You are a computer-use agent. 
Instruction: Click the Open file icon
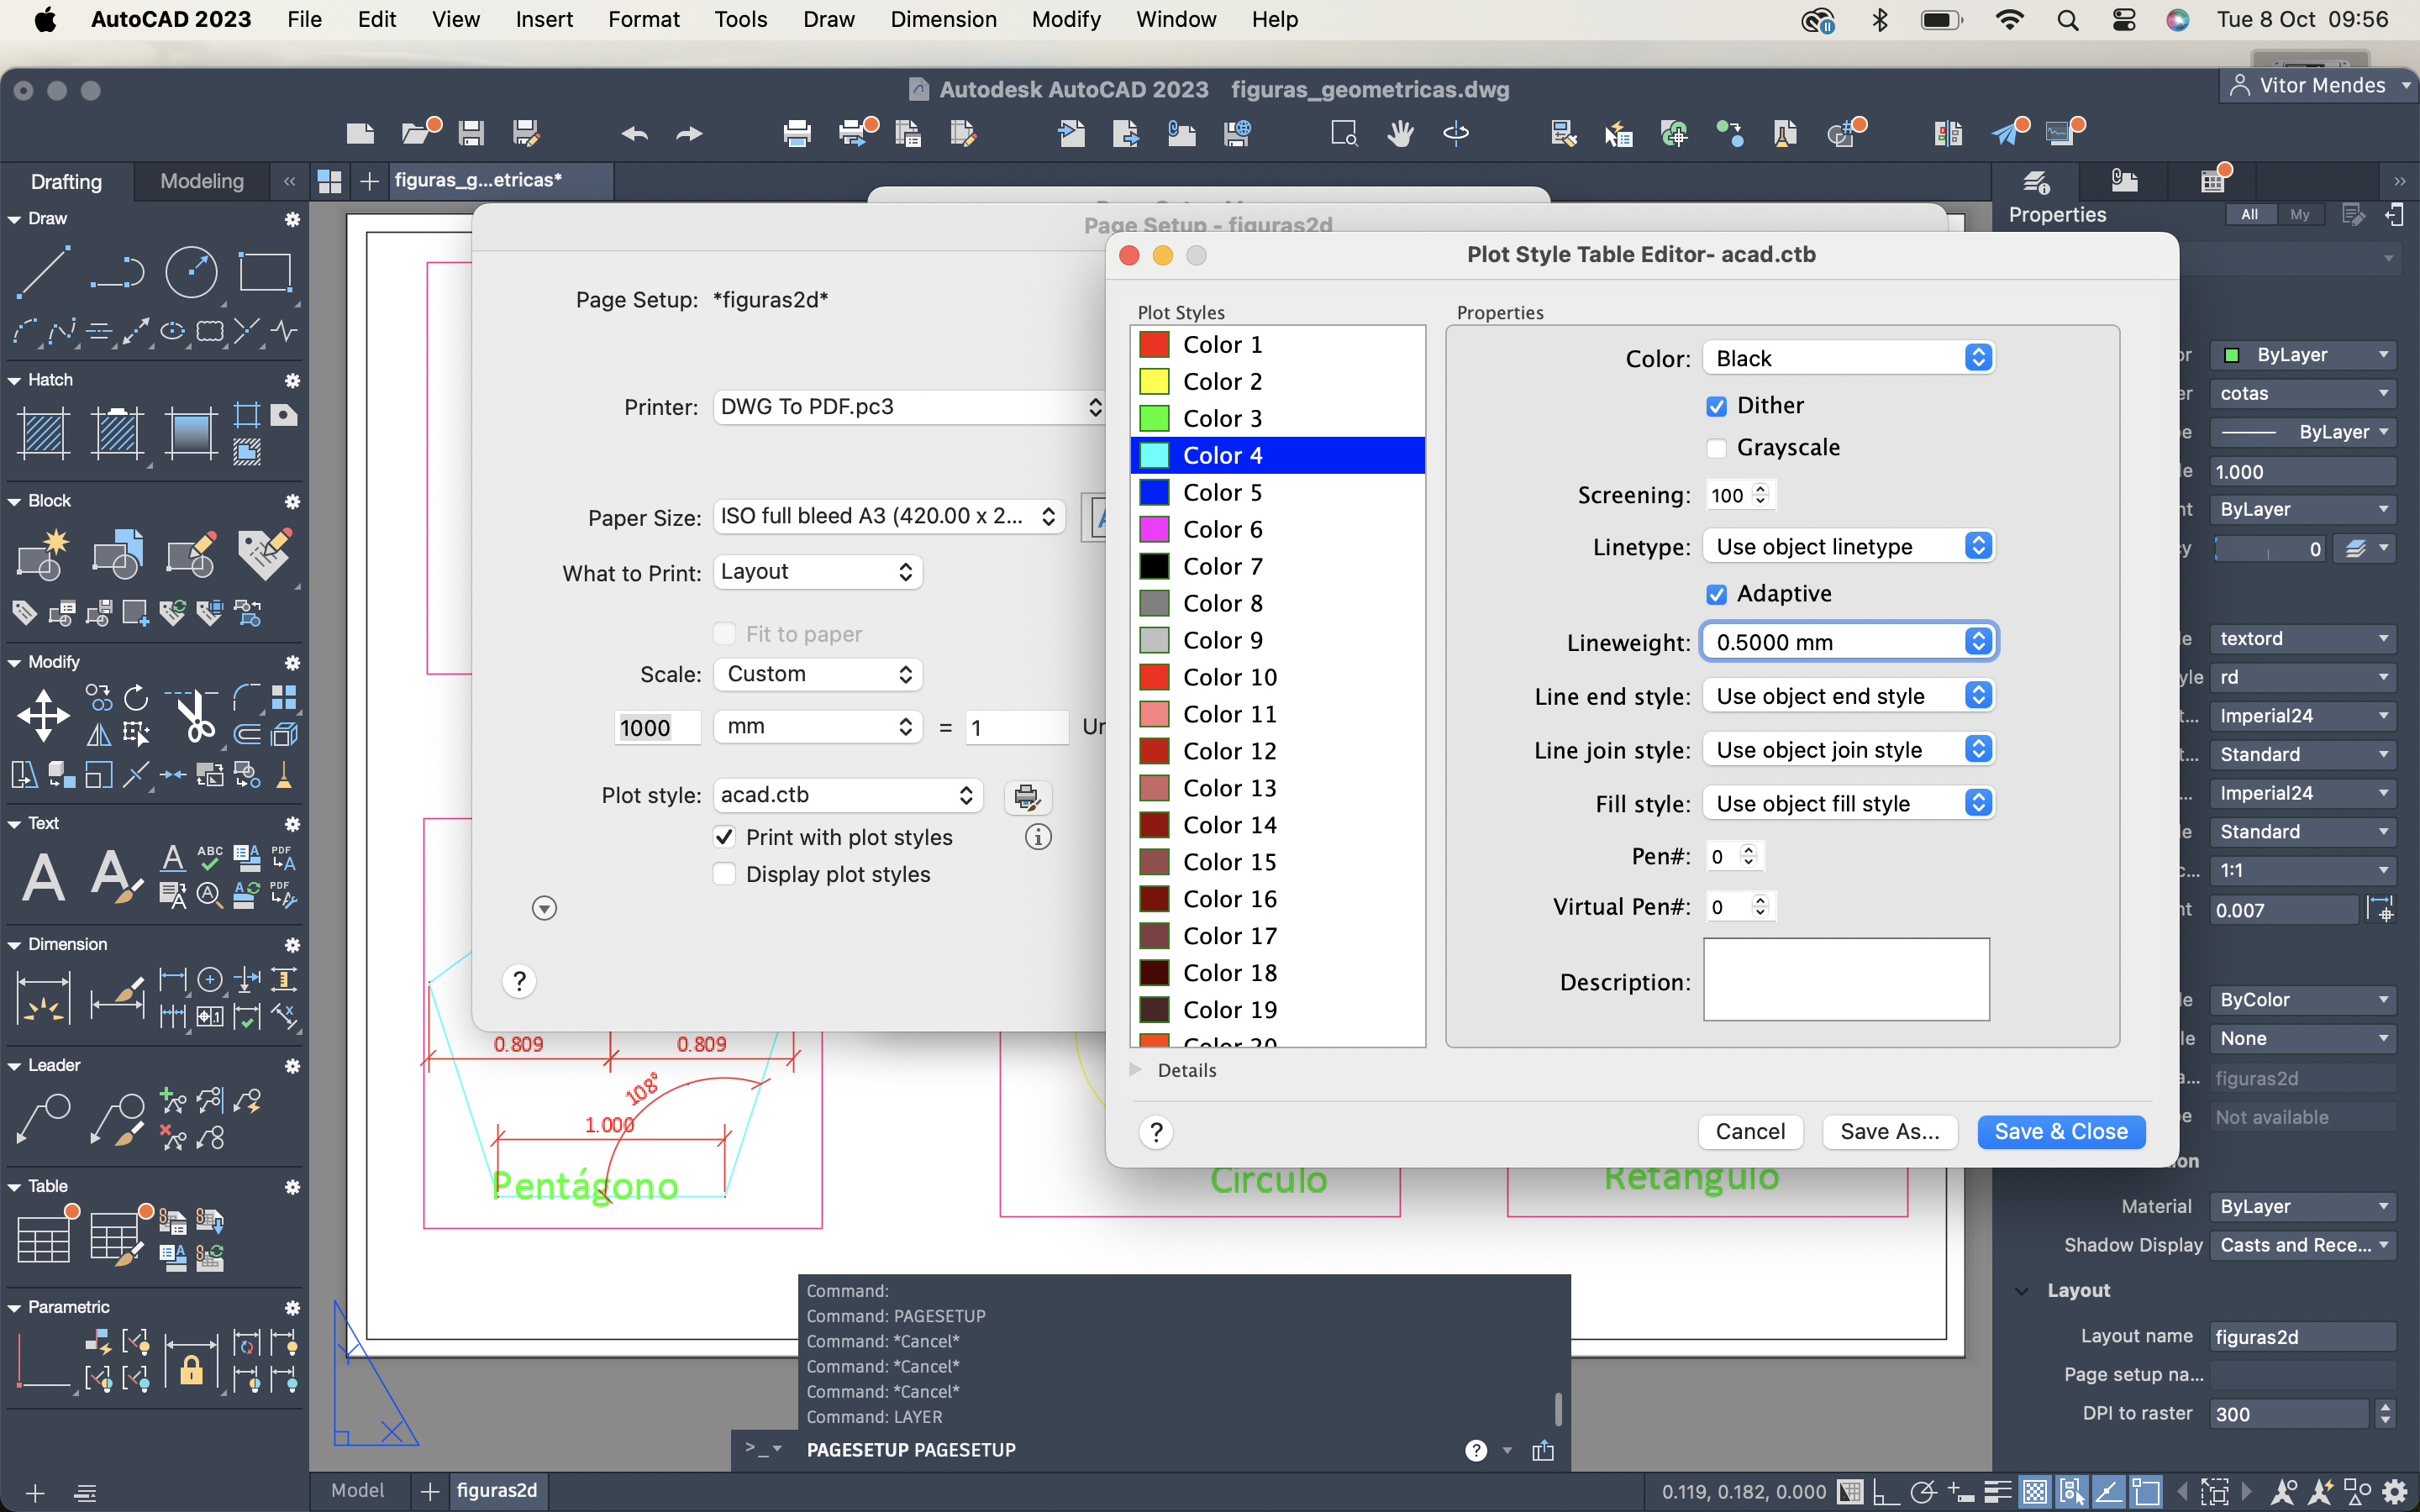[x=418, y=133]
